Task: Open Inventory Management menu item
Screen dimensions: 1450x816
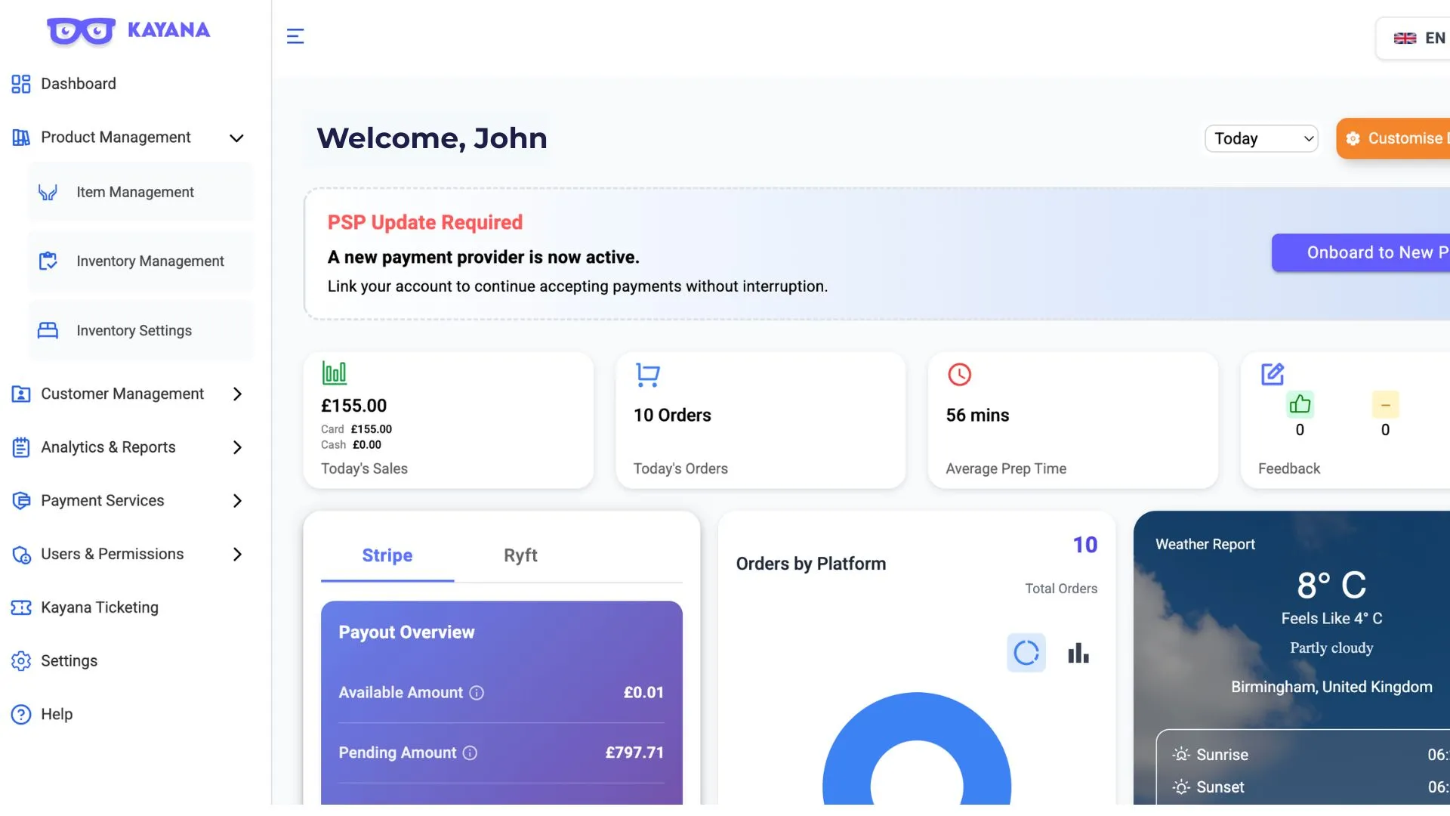Action: (140, 261)
